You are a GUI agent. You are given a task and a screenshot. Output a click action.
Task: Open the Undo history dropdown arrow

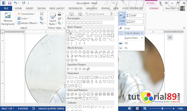pyautogui.click(x=19, y=3)
